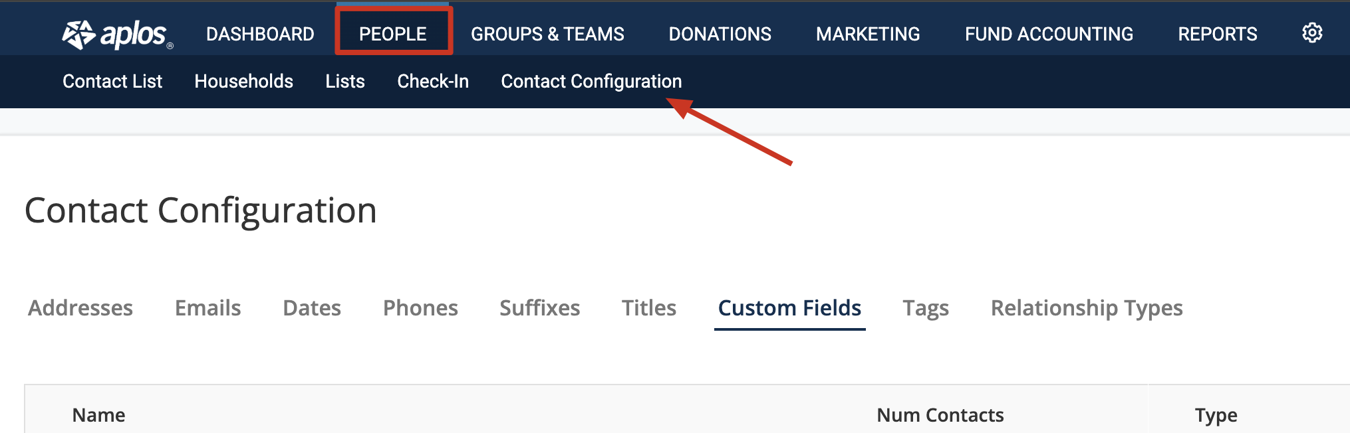The height and width of the screenshot is (433, 1350).
Task: Open the Lists submenu link
Action: pyautogui.click(x=345, y=81)
